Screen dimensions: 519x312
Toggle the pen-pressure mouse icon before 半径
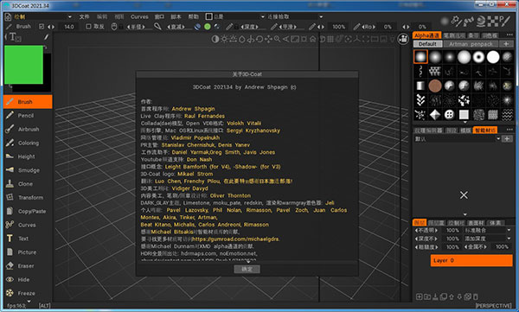pyautogui.click(x=114, y=27)
